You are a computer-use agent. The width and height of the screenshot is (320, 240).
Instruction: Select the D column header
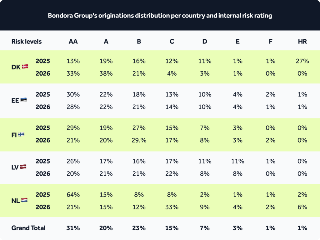pyautogui.click(x=205, y=42)
